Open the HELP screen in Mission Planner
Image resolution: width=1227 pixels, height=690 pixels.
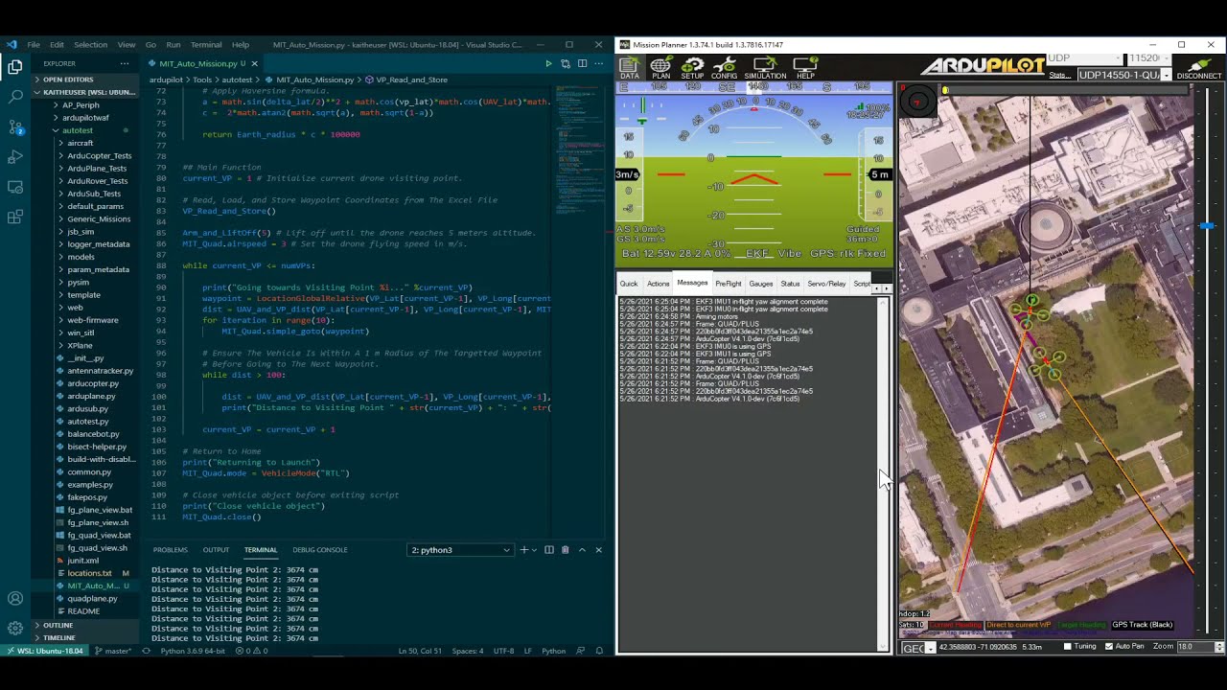pyautogui.click(x=805, y=68)
